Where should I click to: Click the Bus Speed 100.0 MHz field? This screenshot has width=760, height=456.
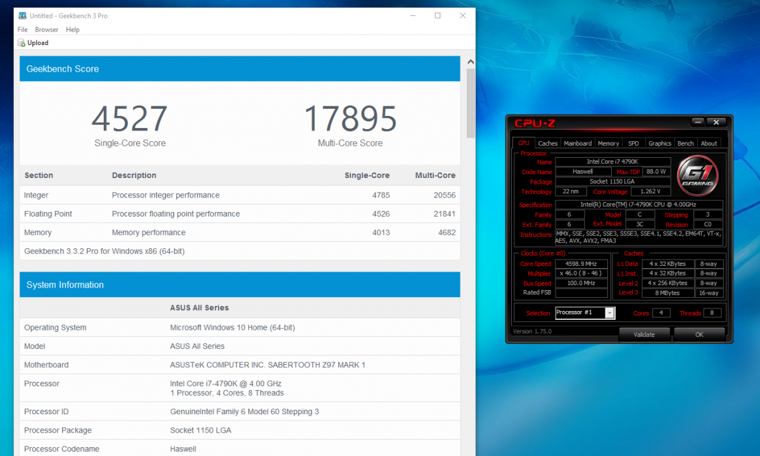(581, 283)
